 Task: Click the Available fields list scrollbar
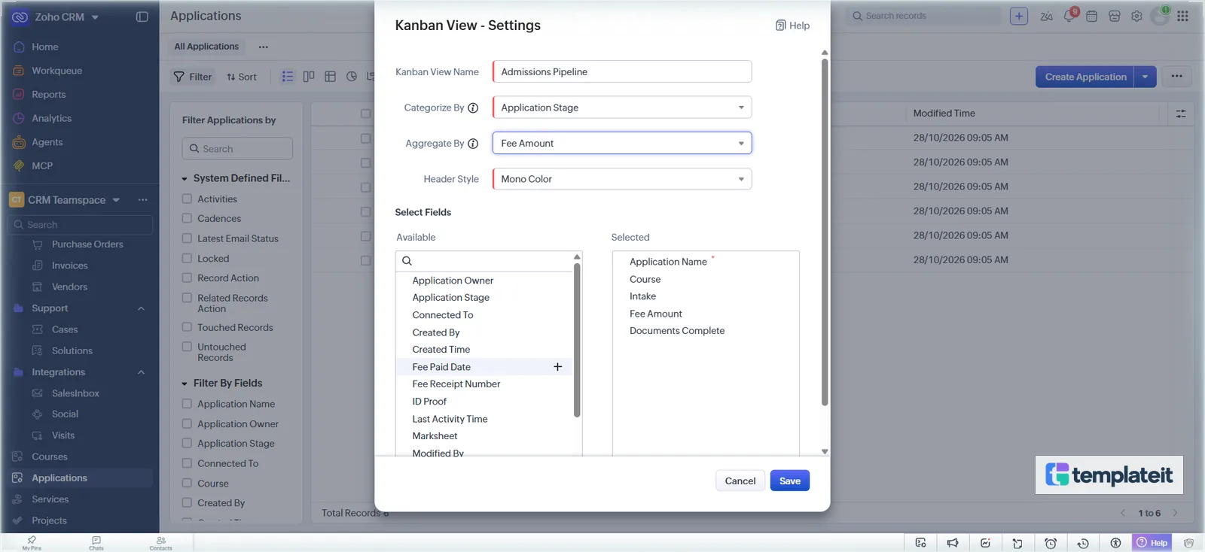pyautogui.click(x=577, y=338)
